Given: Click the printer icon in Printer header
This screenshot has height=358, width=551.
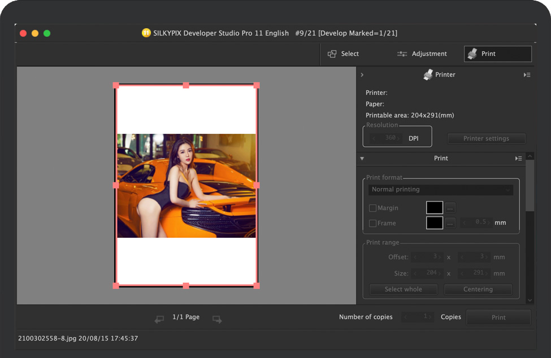Looking at the screenshot, I should [428, 75].
